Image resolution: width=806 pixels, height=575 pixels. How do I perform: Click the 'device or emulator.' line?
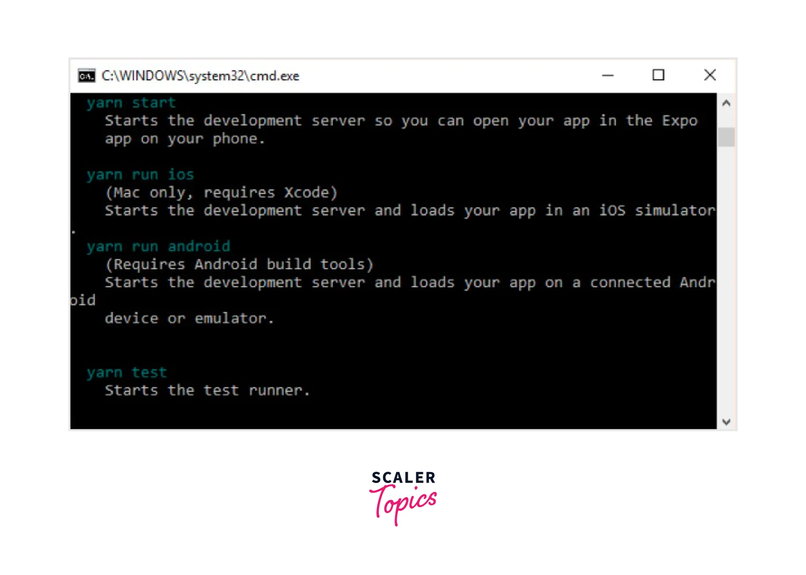pyautogui.click(x=189, y=318)
